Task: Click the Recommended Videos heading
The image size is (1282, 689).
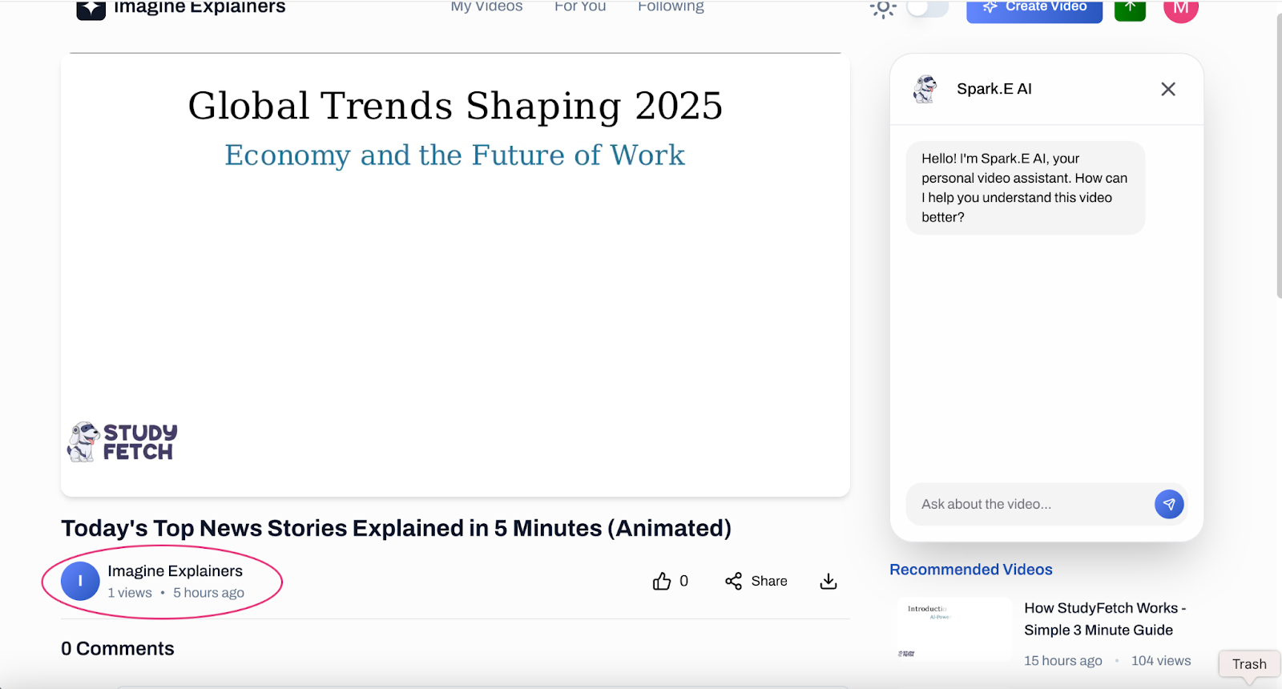Action: tap(971, 570)
